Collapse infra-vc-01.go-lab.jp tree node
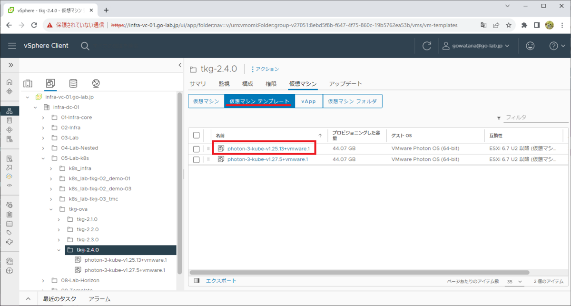The width and height of the screenshot is (571, 306). (28, 97)
